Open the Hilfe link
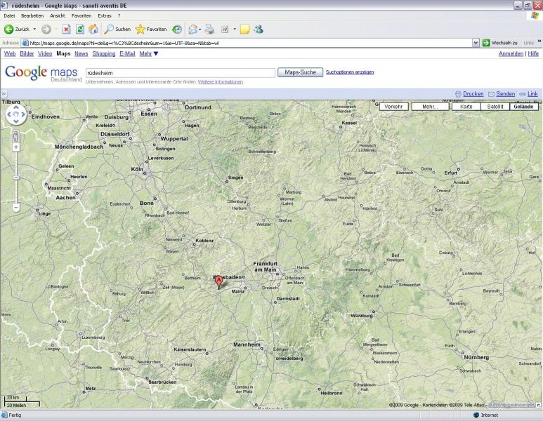Viewport: 543px width, 421px height. click(533, 53)
